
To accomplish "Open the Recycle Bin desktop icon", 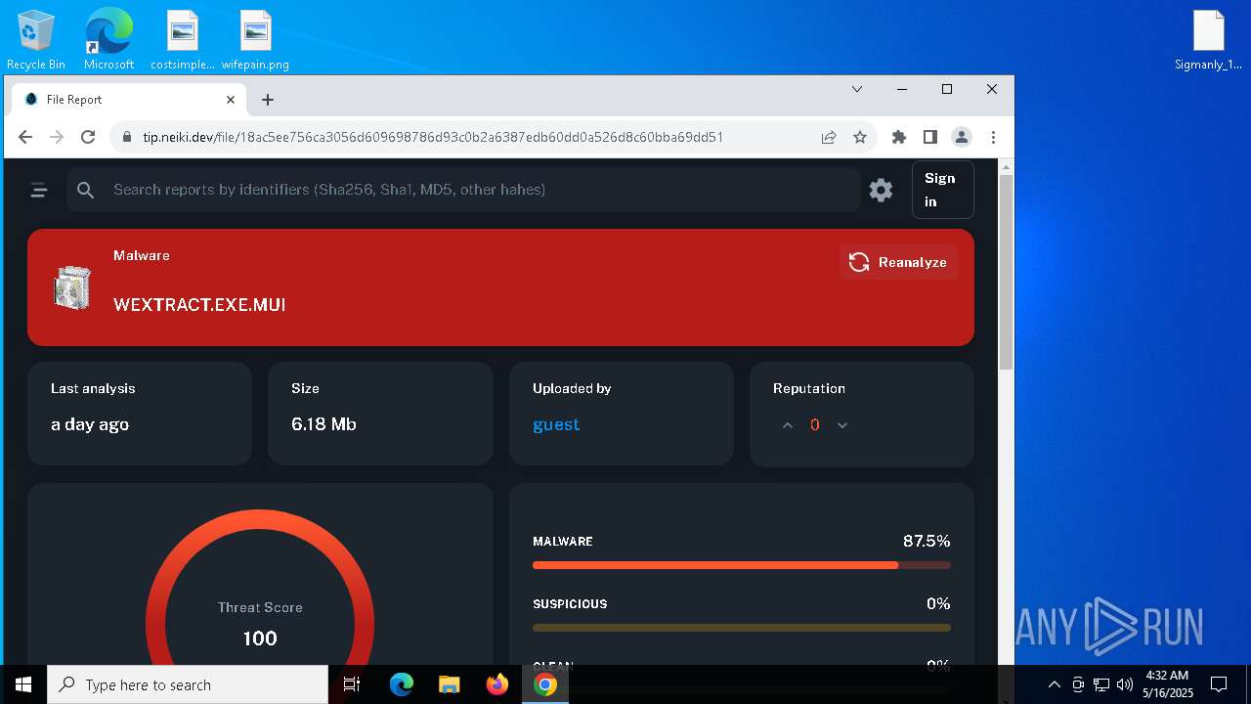I will pos(35,41).
